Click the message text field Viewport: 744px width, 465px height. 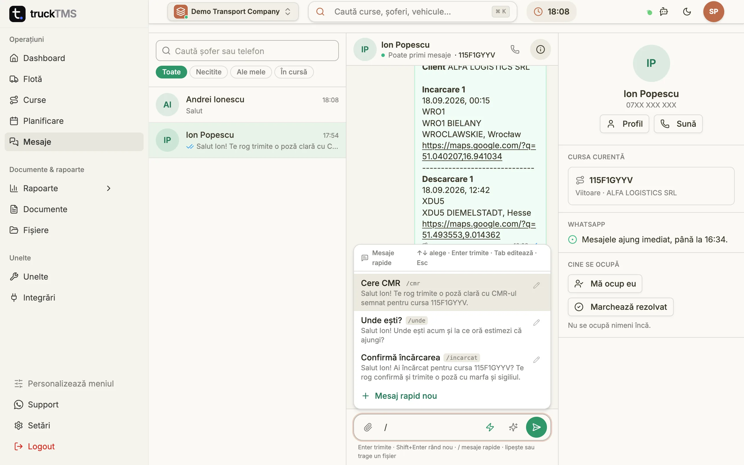(x=429, y=427)
